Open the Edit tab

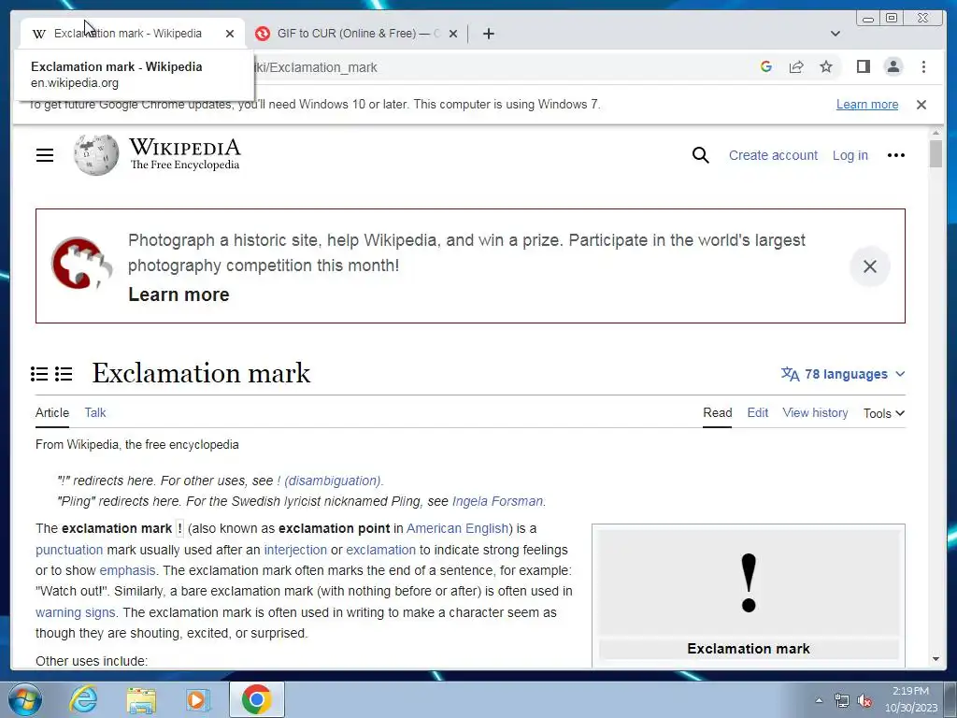(757, 412)
